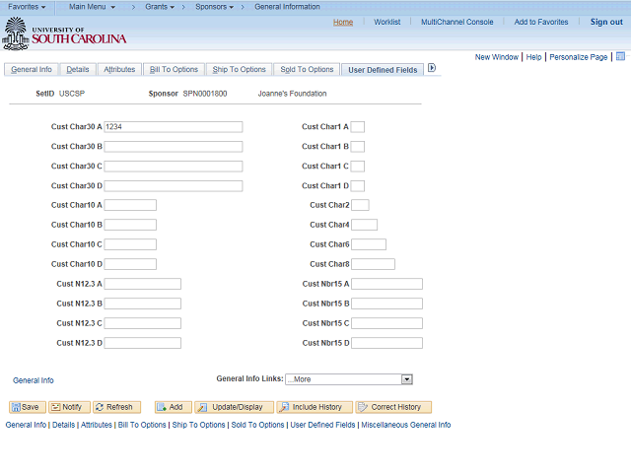Click the Cust N12.3 C input field

(142, 323)
